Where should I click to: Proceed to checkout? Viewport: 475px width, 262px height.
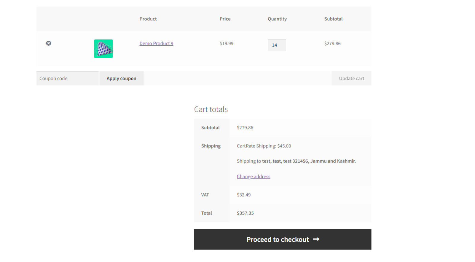[278, 239]
